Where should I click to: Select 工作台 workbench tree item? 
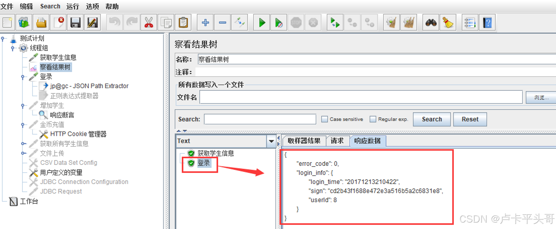pos(29,201)
